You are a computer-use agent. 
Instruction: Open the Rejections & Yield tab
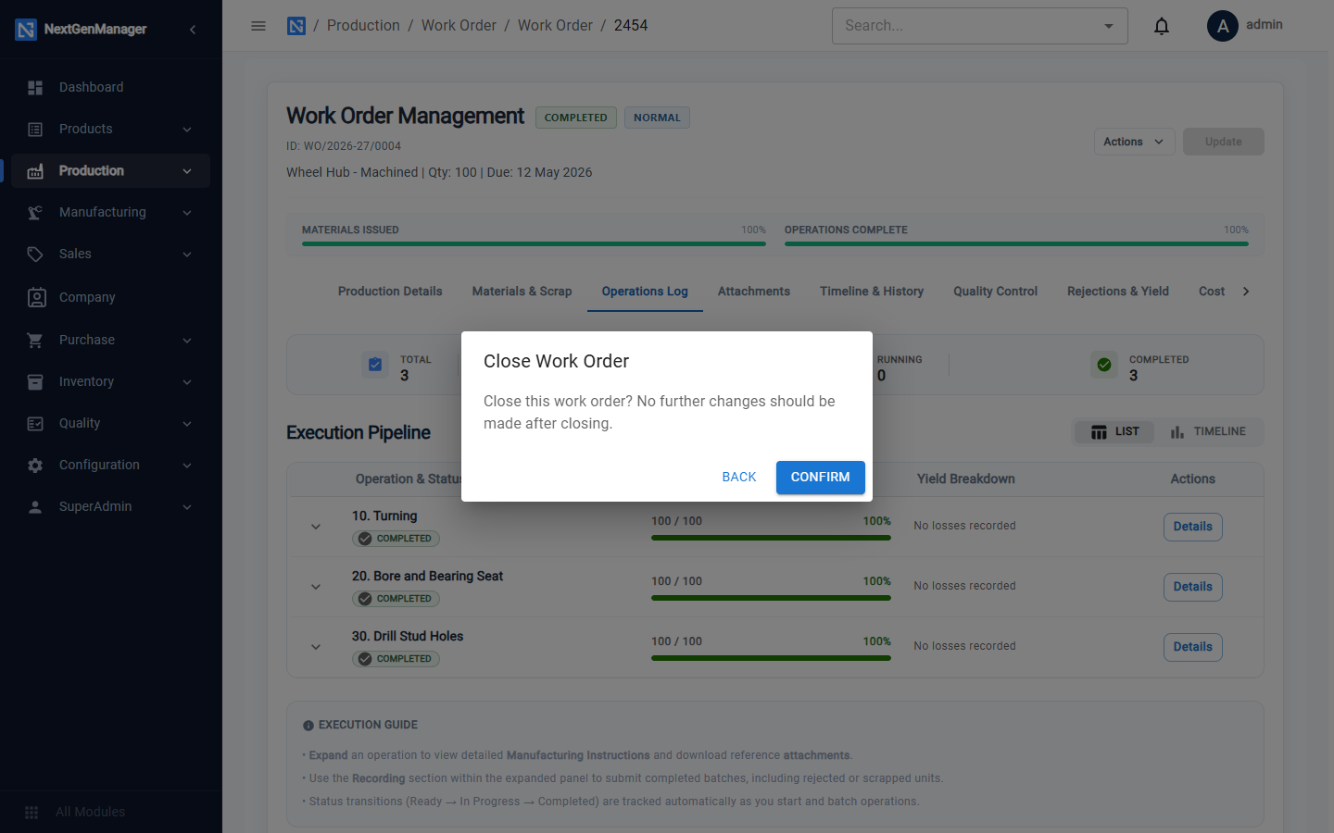point(1118,292)
